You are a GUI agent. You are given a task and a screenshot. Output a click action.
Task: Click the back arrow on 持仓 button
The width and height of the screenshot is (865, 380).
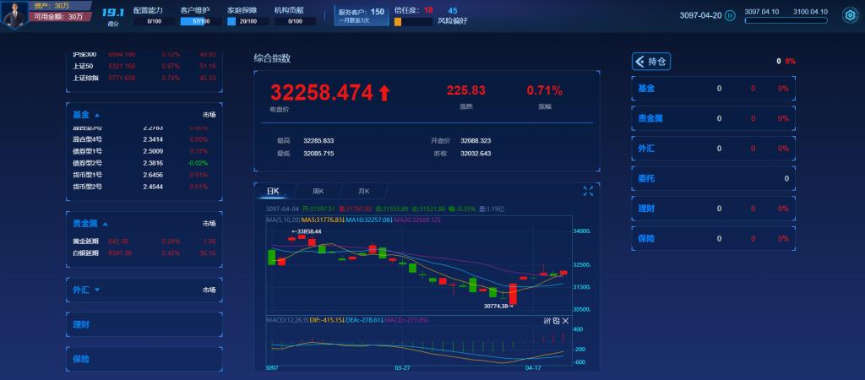[639, 61]
